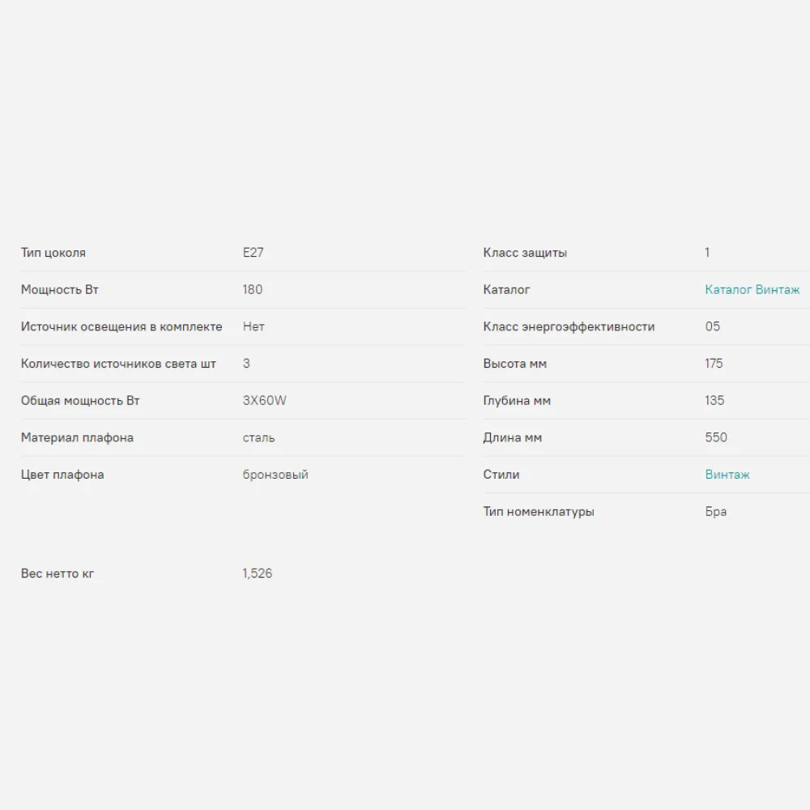The width and height of the screenshot is (810, 810).
Task: Click the Класс защиты label
Action: (x=525, y=253)
